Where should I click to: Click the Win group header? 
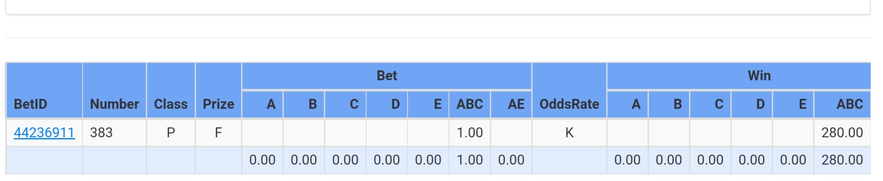(x=759, y=76)
